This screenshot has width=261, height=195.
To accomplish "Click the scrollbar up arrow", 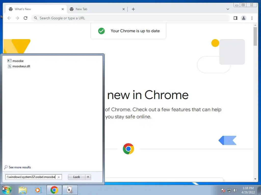I will click(255, 25).
